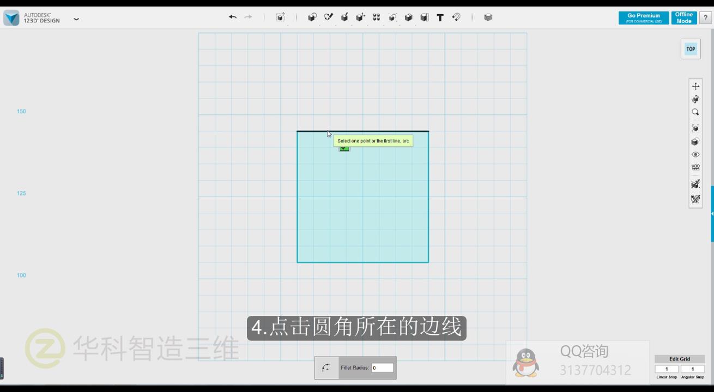Open help with the question mark button
Screen dimensions: 714x392
705,18
